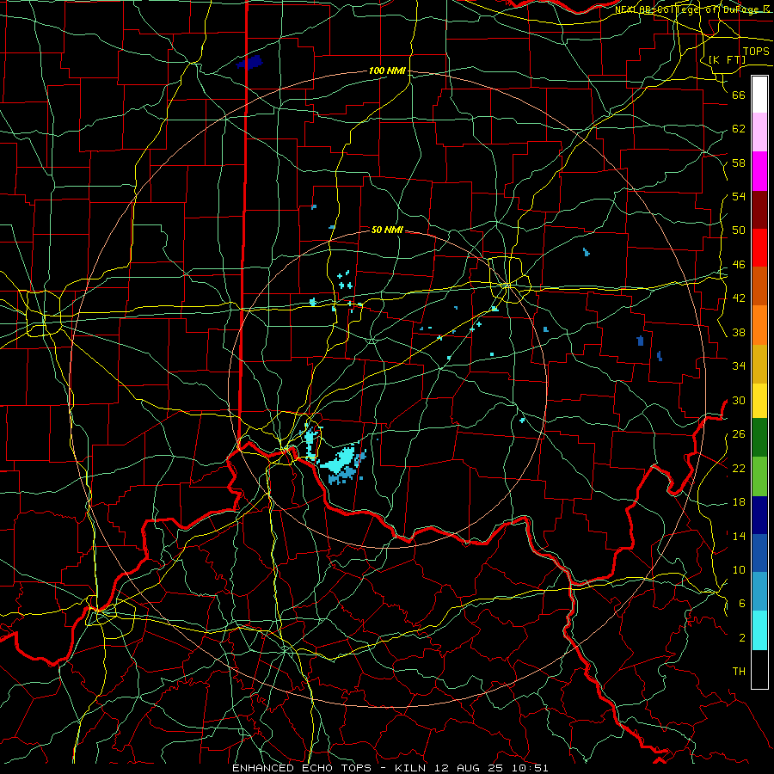The height and width of the screenshot is (774, 774).
Task: Click the "TOPS" legend heading
Action: (x=756, y=52)
